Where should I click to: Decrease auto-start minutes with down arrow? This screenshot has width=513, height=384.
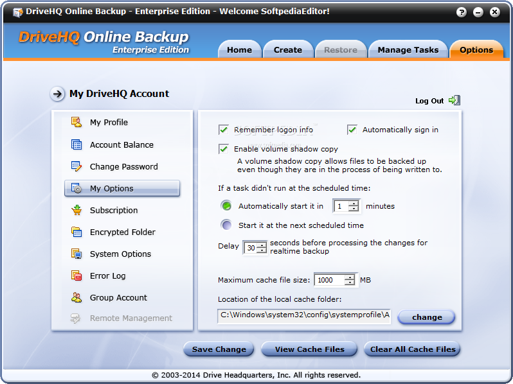tap(354, 209)
